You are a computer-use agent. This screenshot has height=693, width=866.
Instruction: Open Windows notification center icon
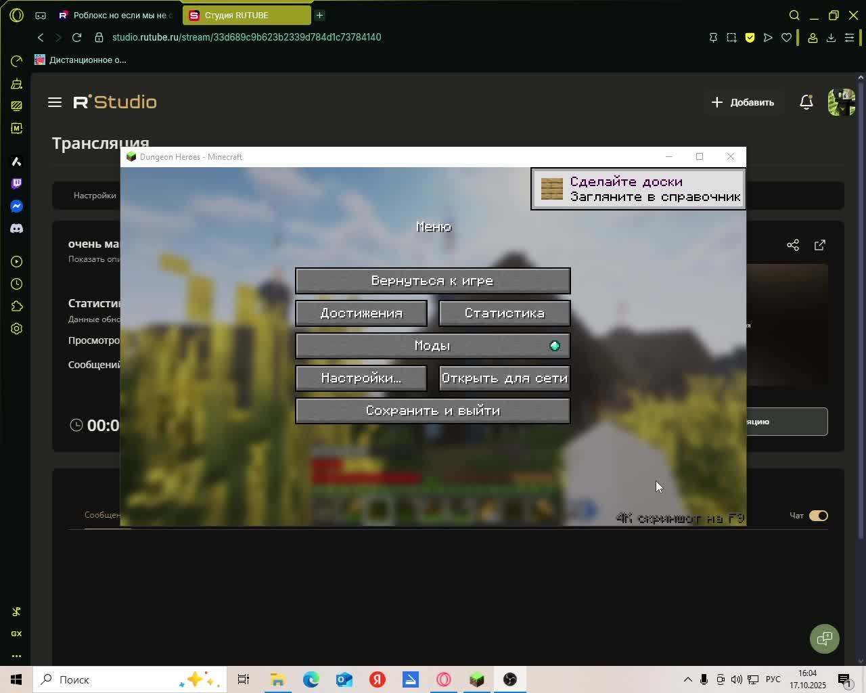(844, 679)
